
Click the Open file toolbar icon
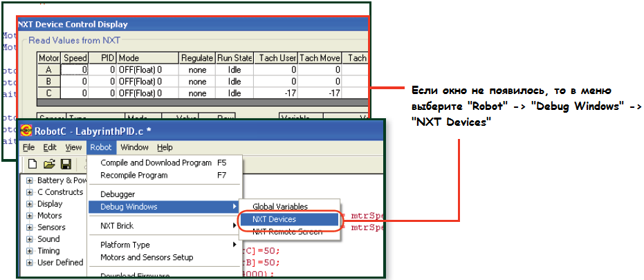[49, 165]
